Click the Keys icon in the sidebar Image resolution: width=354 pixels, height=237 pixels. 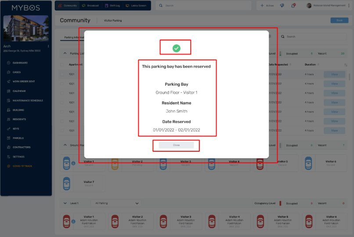9,129
